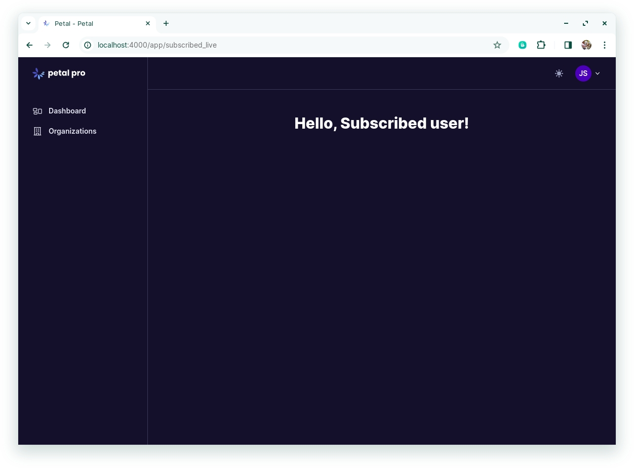The height and width of the screenshot is (468, 634).
Task: Toggle the browser side panel
Action: coord(568,45)
